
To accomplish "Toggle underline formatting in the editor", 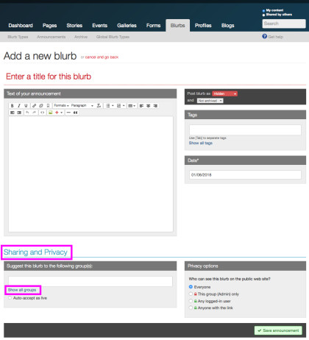I will [x=26, y=106].
